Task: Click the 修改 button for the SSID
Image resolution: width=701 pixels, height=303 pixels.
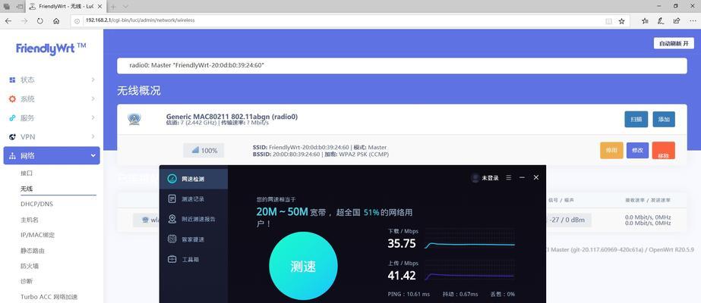Action: click(x=637, y=151)
